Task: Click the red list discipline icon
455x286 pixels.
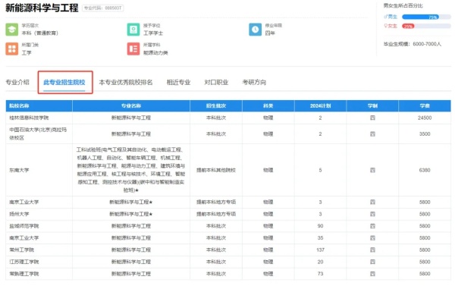Action: point(133,49)
